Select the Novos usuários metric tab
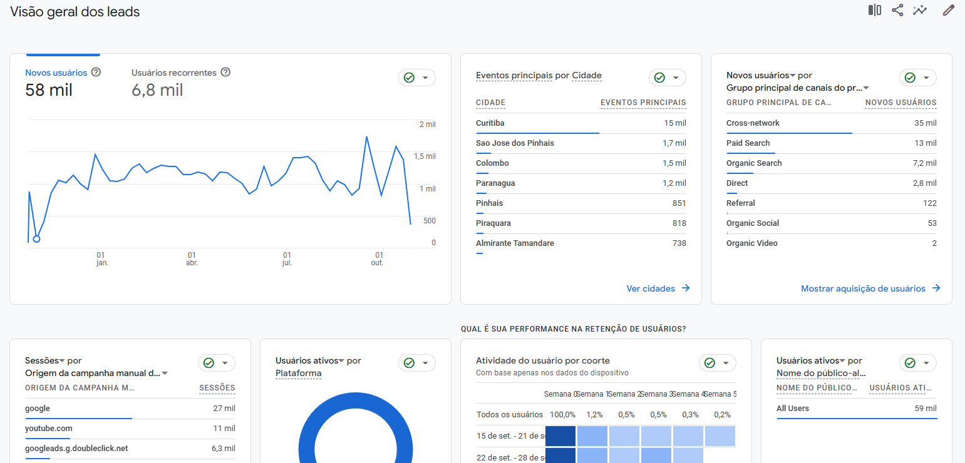This screenshot has height=463, width=965. point(63,83)
